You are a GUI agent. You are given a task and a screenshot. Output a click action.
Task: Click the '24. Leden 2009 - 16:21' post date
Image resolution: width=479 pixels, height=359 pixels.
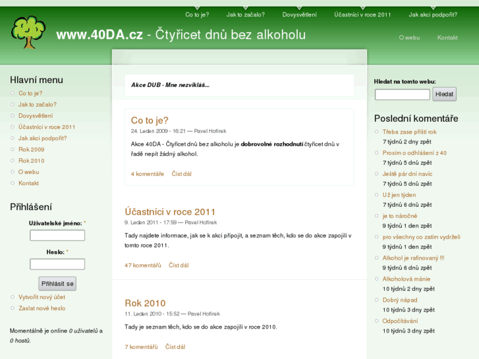tap(158, 131)
